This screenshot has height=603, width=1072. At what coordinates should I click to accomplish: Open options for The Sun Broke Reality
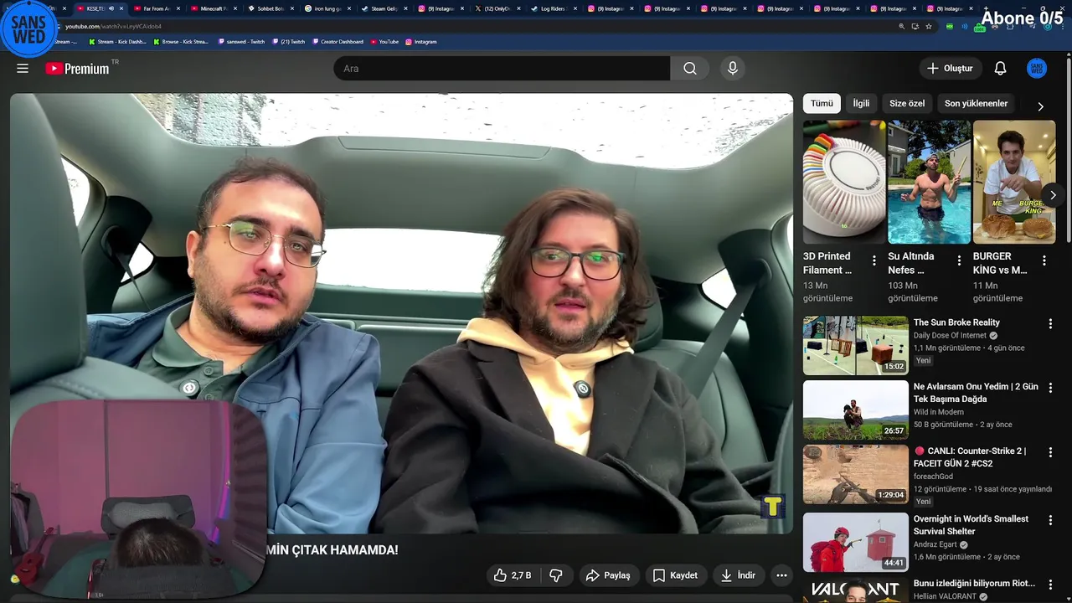click(x=1050, y=323)
